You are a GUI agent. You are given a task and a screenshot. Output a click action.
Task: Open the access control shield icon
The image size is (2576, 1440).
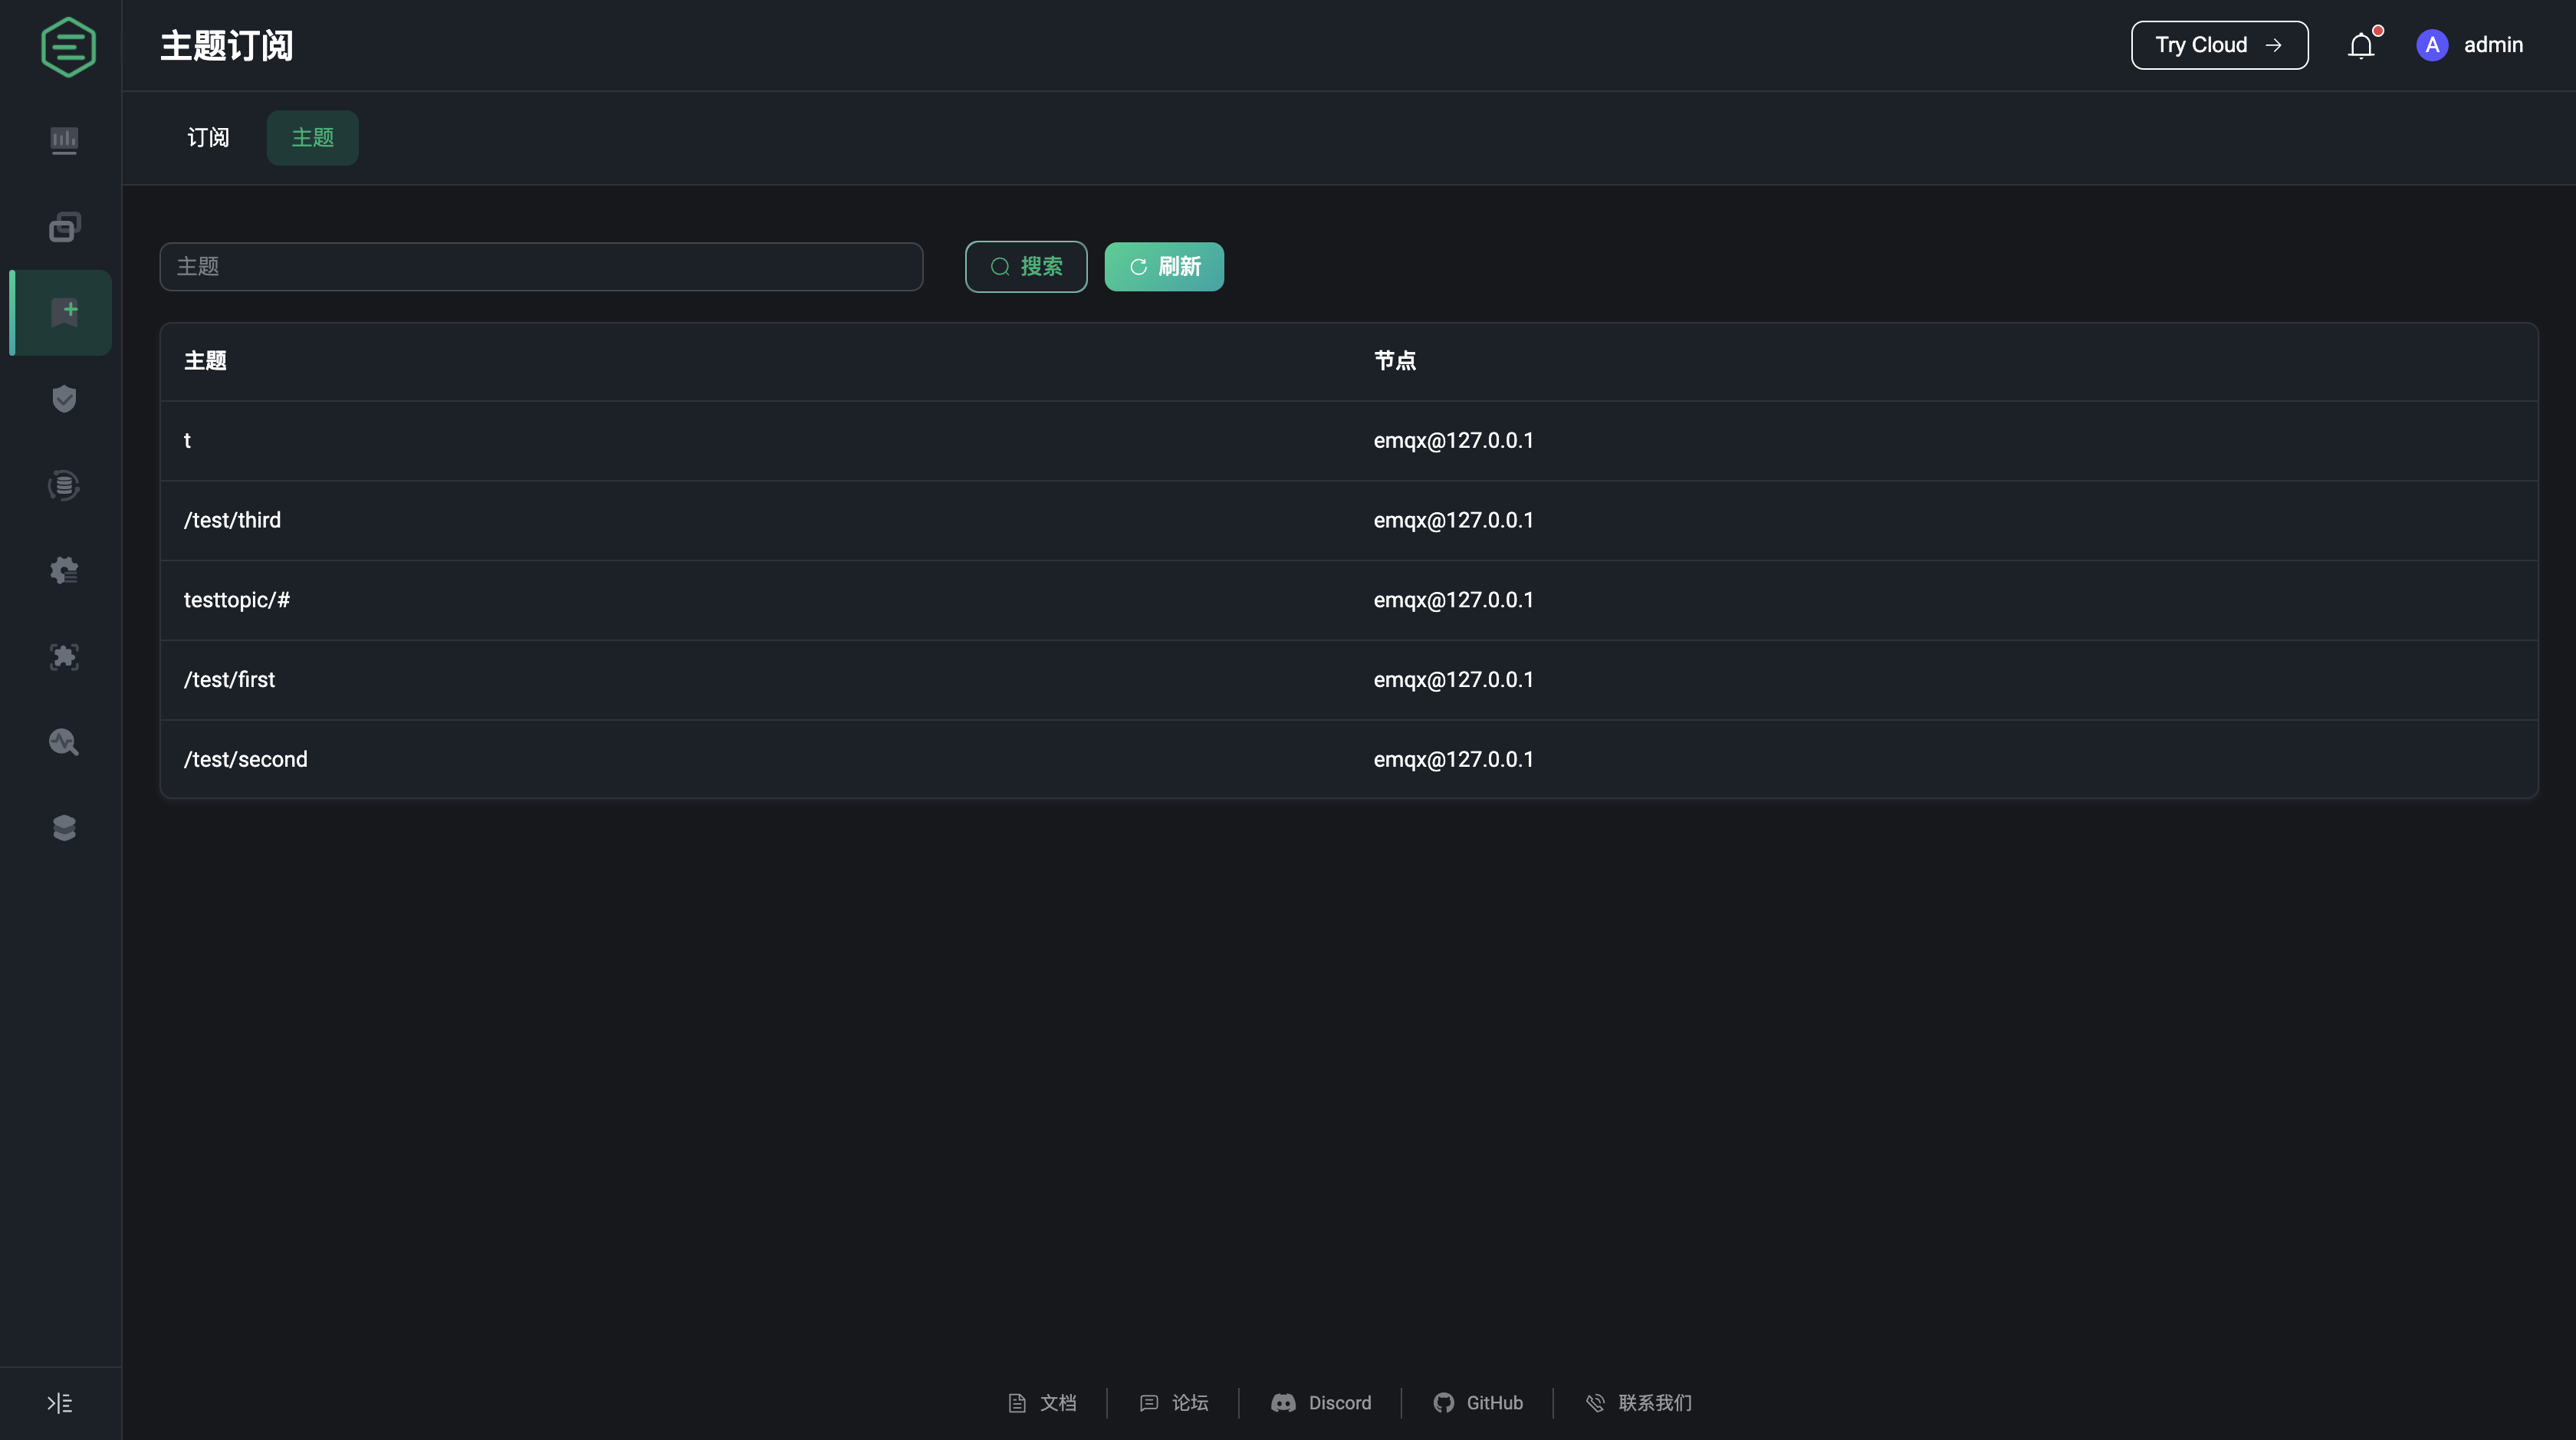point(62,398)
